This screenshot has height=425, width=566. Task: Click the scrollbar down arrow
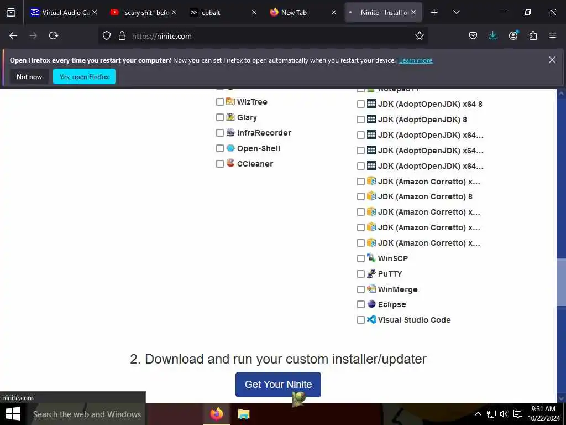[561, 398]
